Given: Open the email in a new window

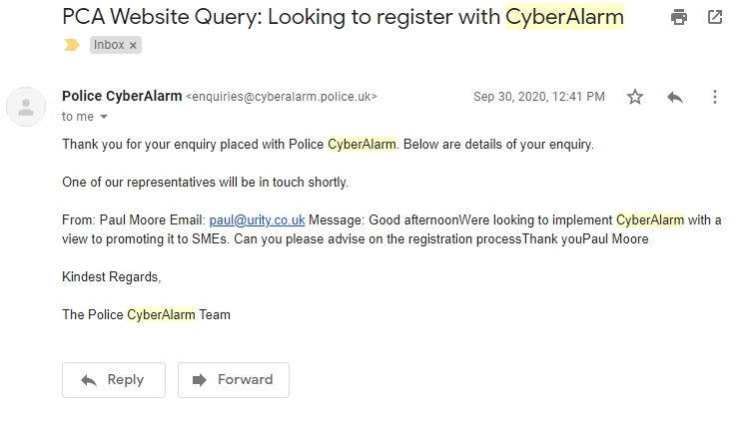Looking at the screenshot, I should point(715,17).
